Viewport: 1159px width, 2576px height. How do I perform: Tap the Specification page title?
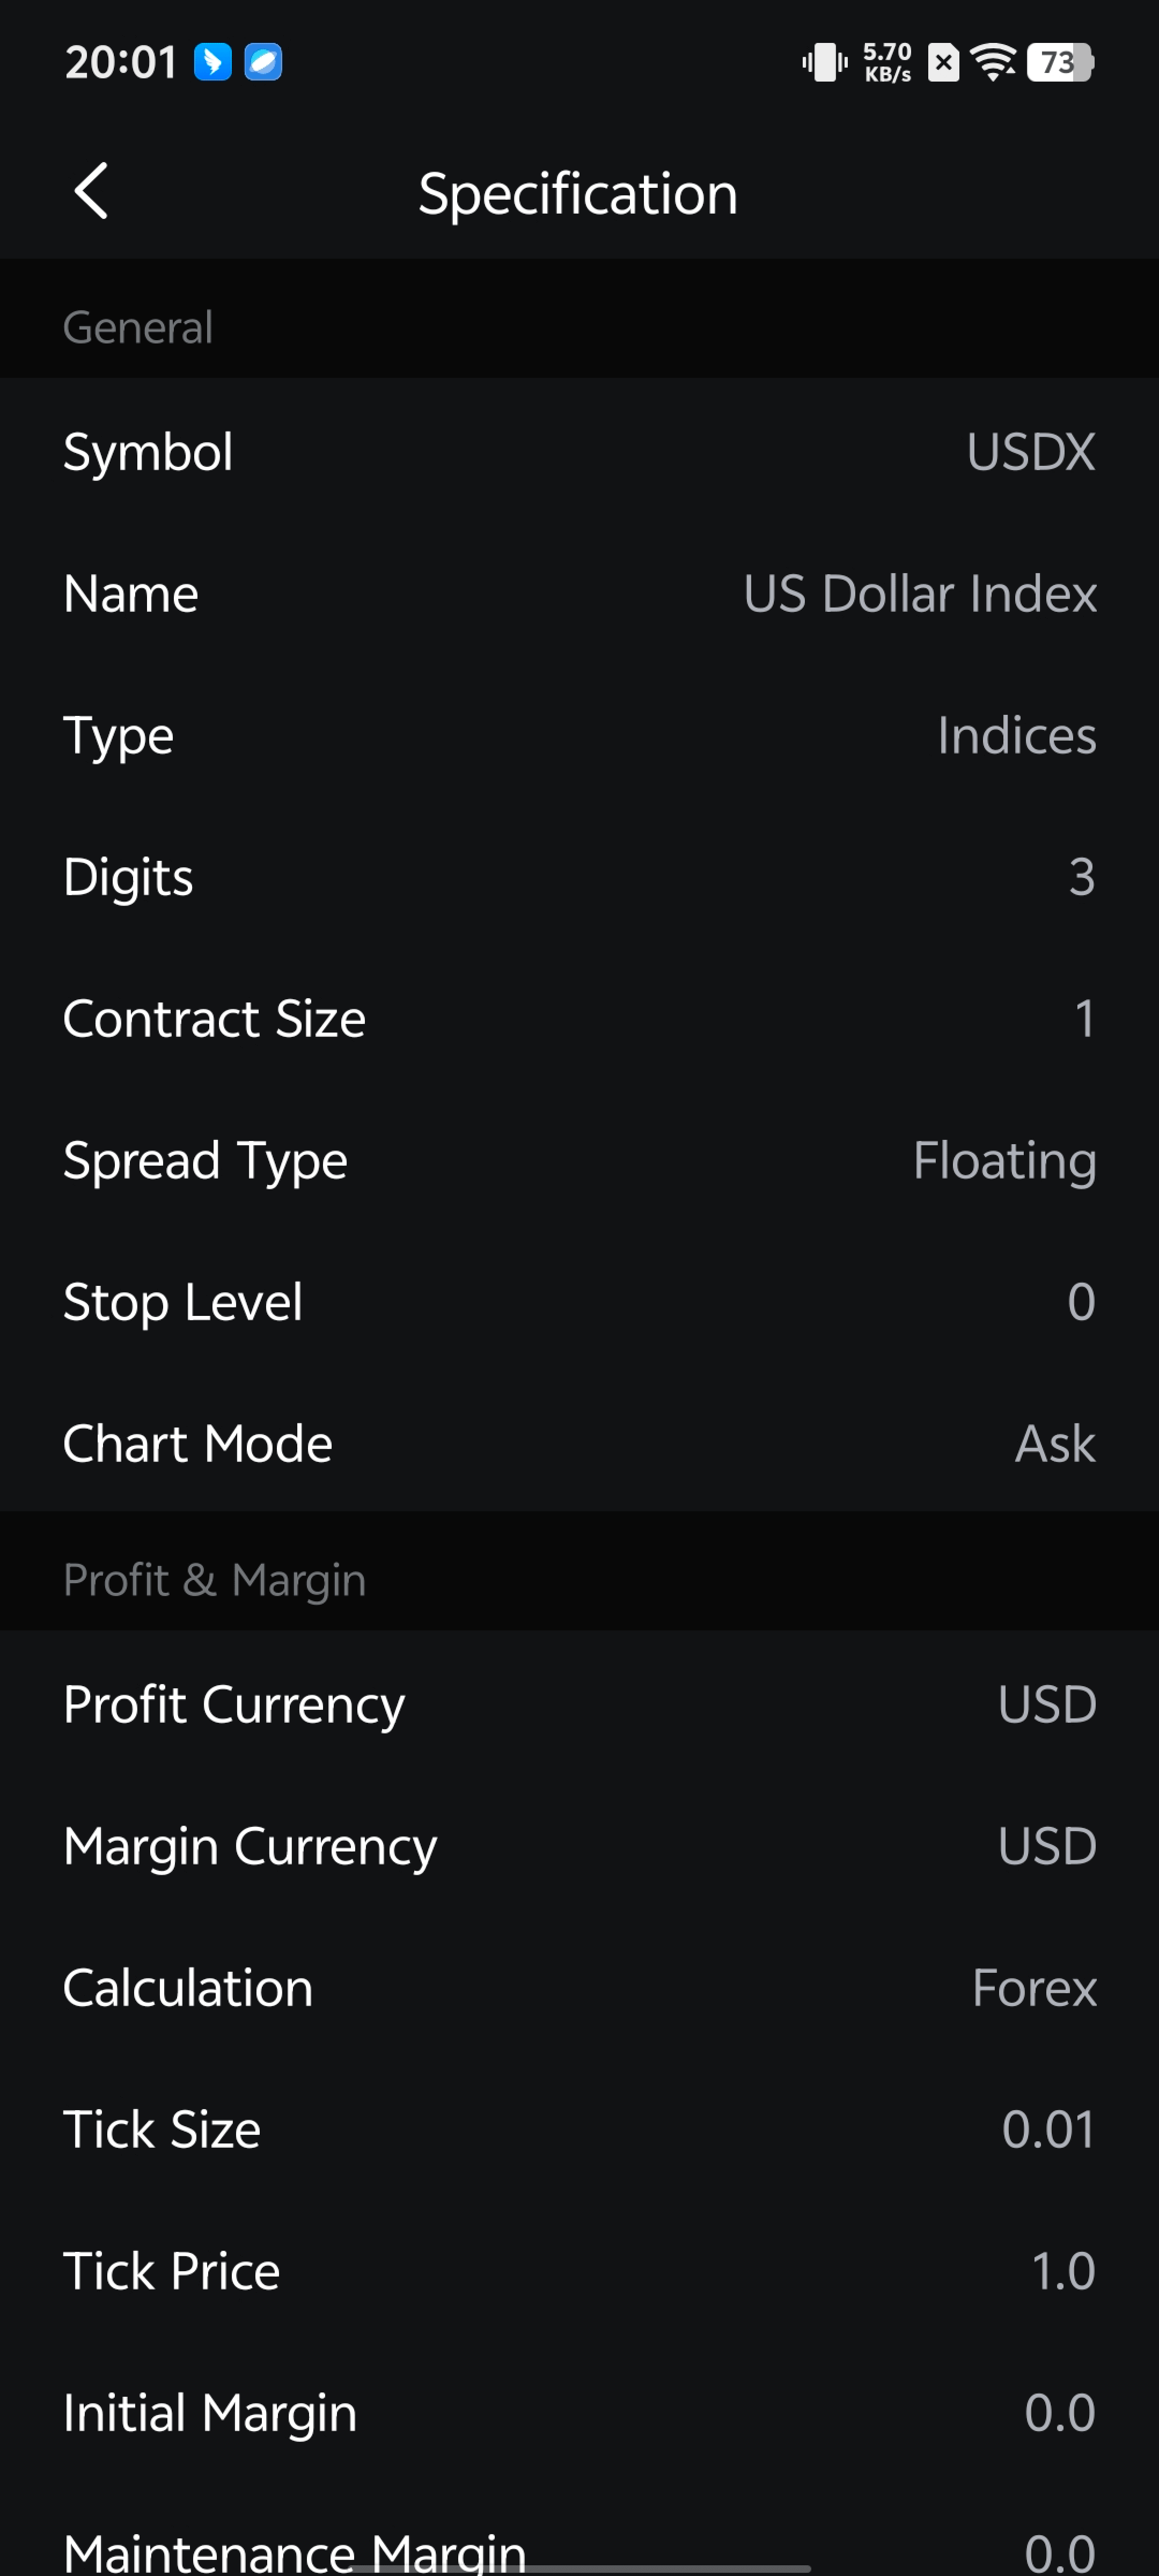(x=578, y=193)
